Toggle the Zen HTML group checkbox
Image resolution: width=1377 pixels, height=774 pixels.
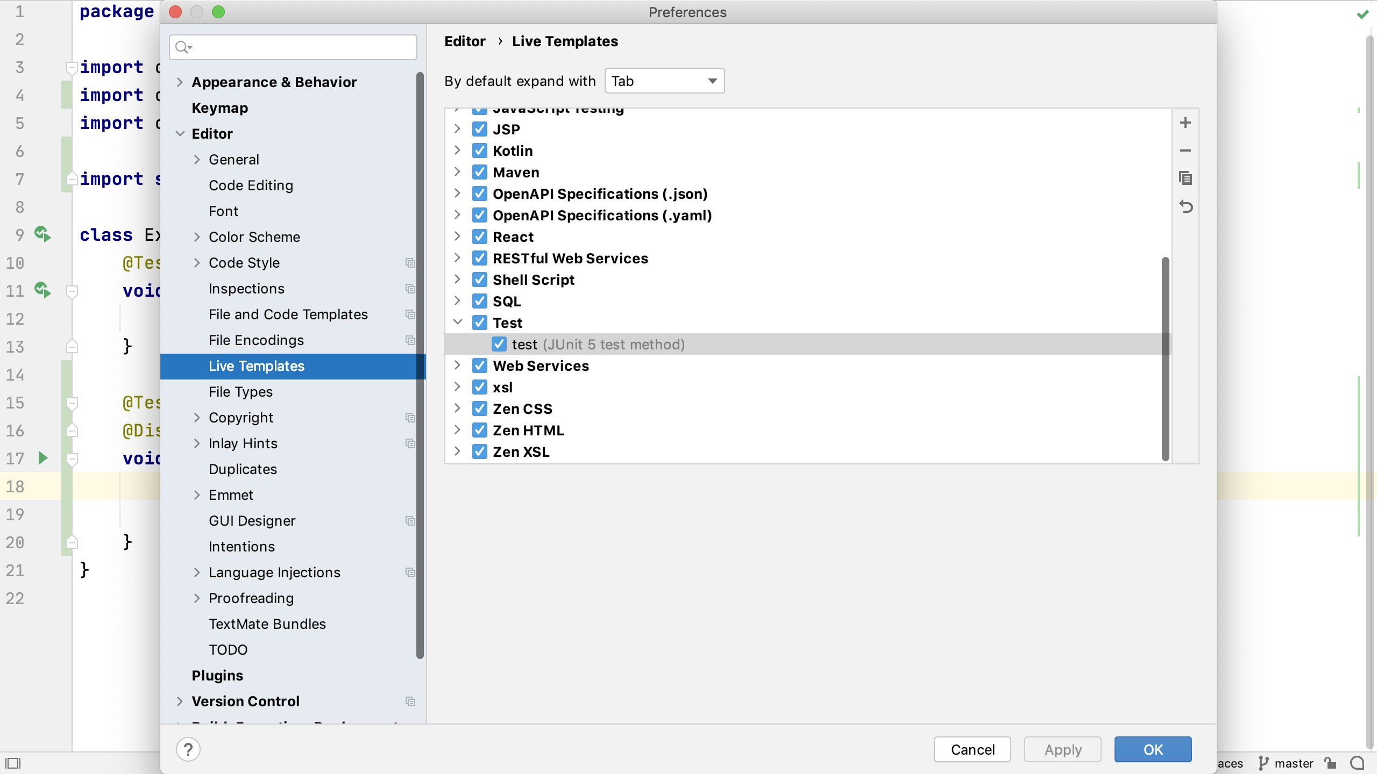(x=479, y=431)
